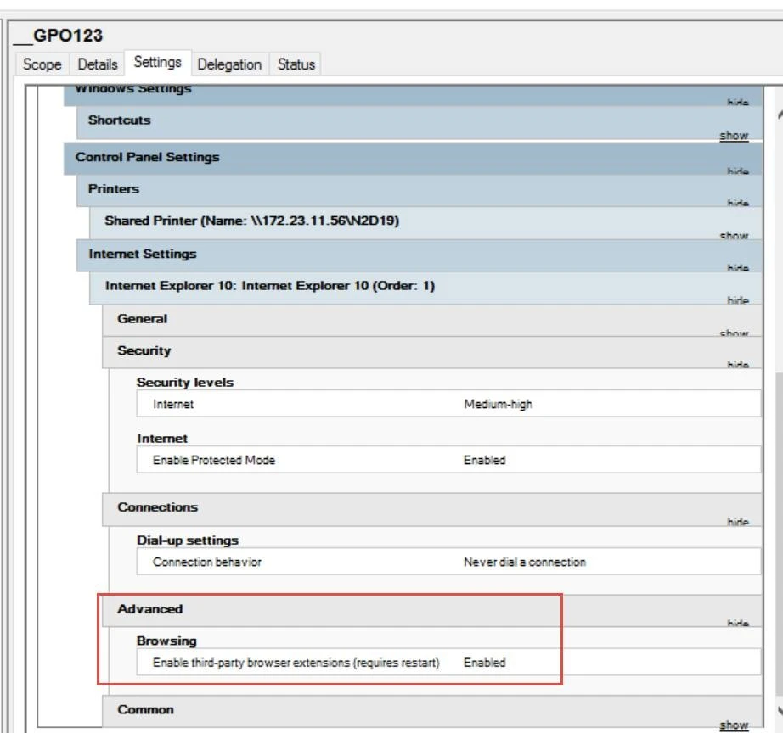Viewport: 783px width, 733px height.
Task: Click the scrollbar down arrow
Action: tap(779, 711)
